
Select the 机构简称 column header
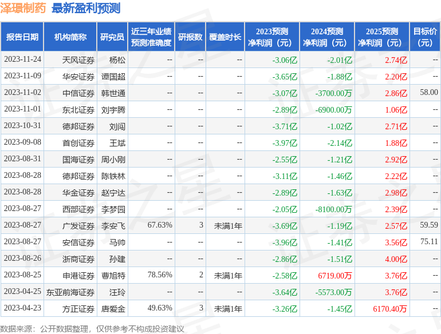70,37
